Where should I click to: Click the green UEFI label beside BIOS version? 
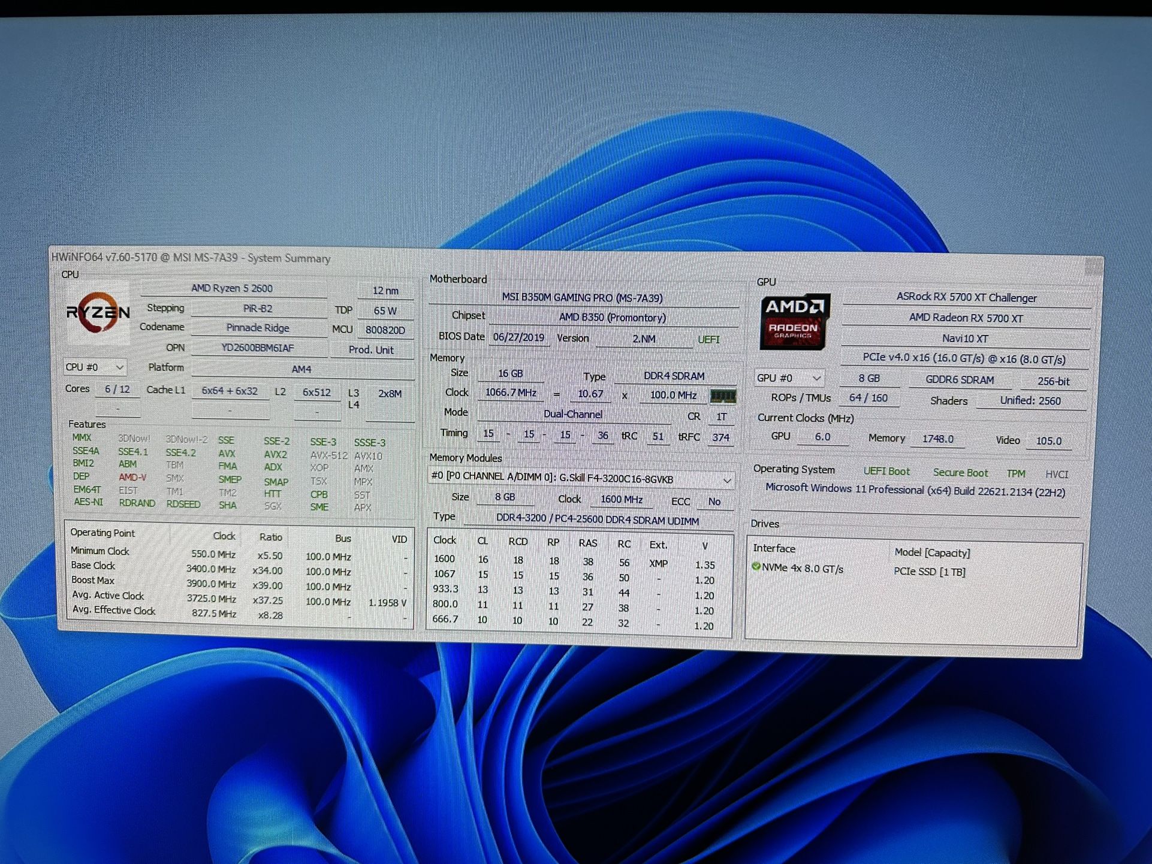708,340
